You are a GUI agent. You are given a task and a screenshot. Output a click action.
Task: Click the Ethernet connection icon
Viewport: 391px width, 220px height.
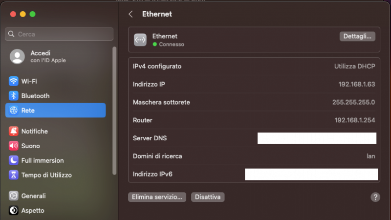pyautogui.click(x=140, y=40)
